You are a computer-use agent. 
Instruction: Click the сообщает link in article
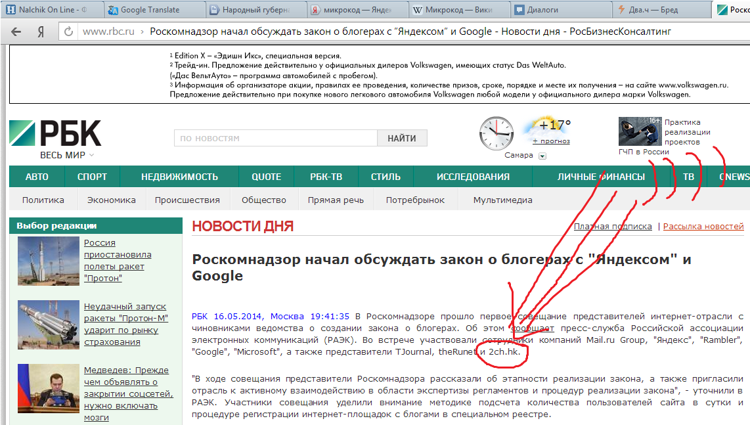[x=533, y=328]
